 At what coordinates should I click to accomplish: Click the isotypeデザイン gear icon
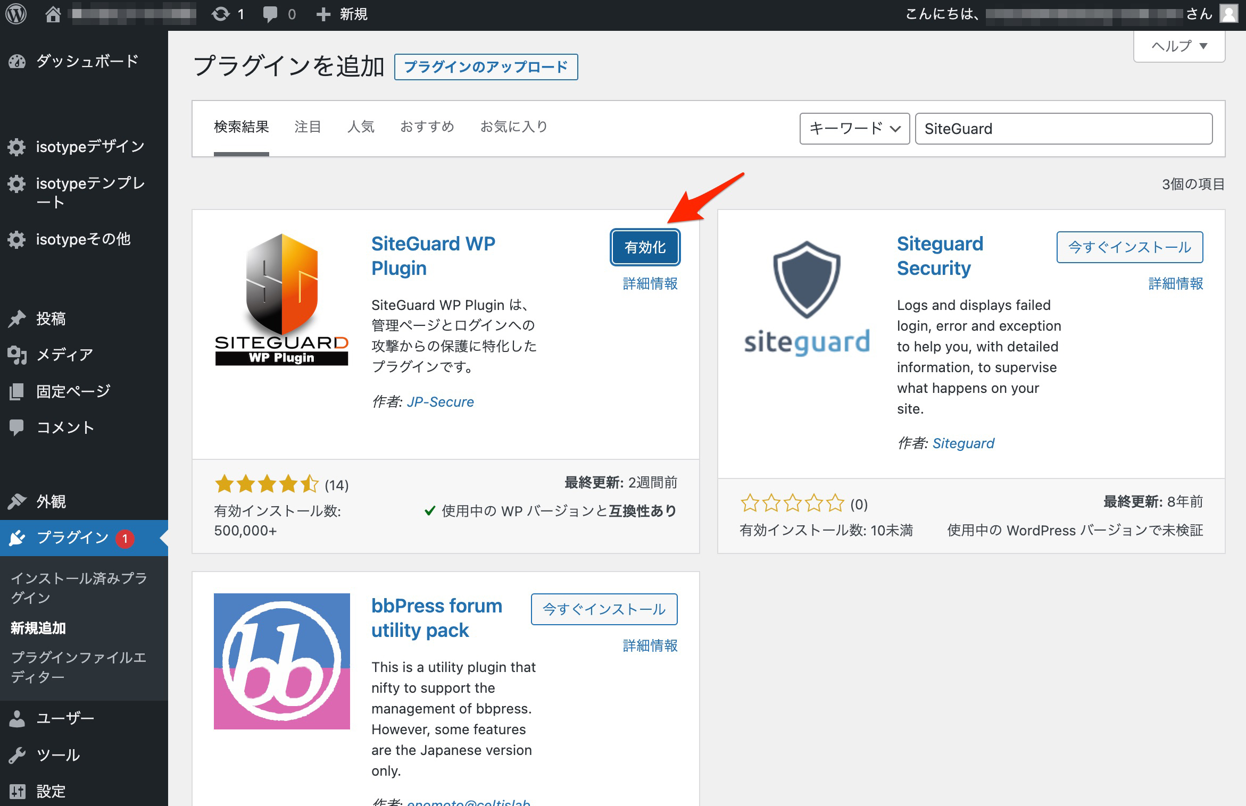tap(17, 147)
